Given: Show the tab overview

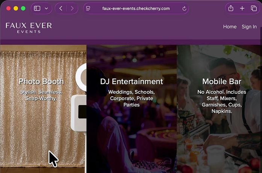Looking at the screenshot, I should [253, 8].
